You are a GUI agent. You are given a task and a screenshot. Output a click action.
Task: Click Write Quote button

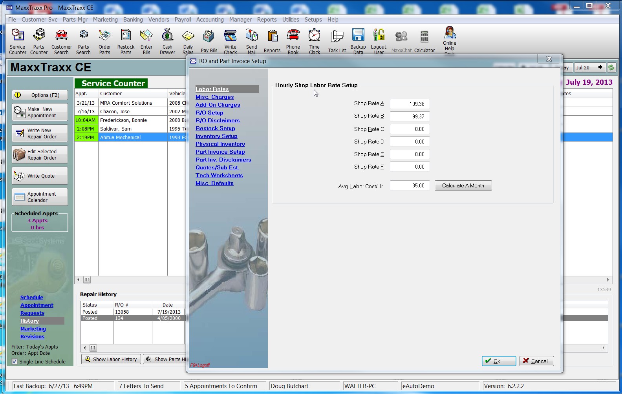click(40, 176)
